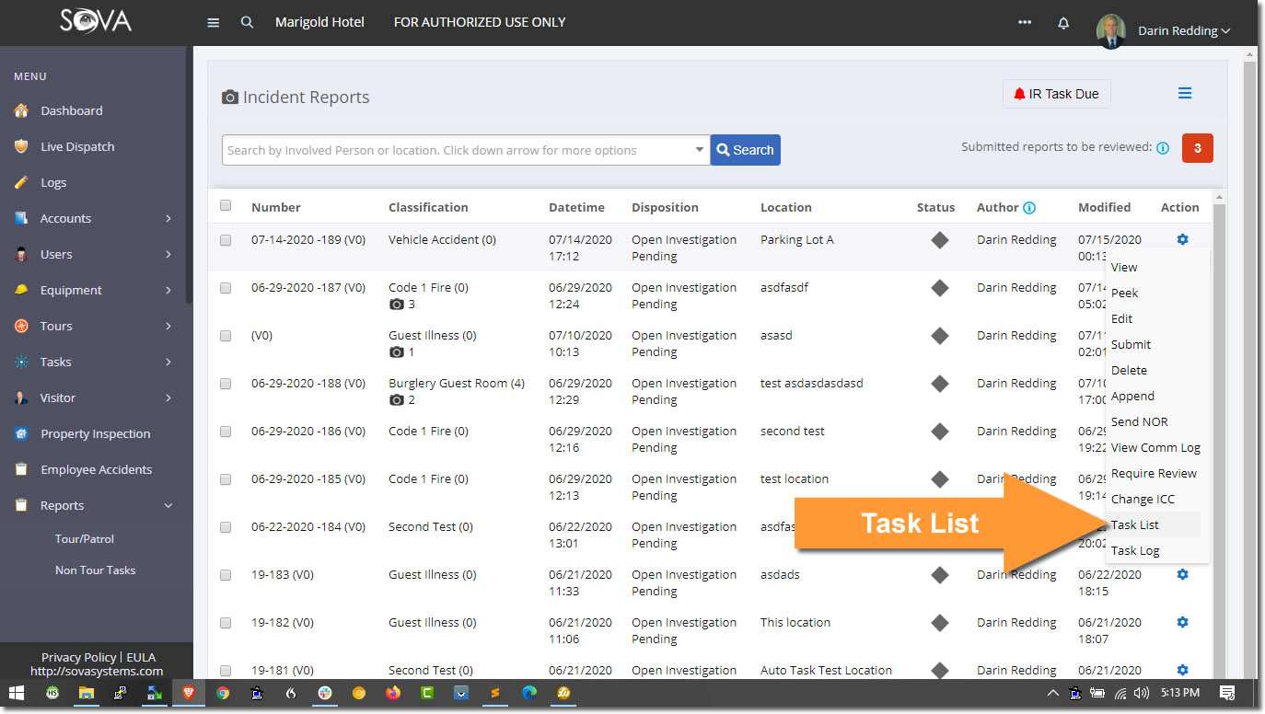Click the Author column info icon
The width and height of the screenshot is (1265, 714).
pos(1029,208)
